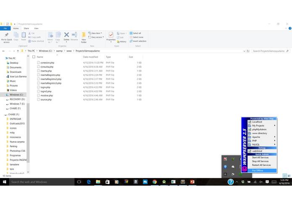Click the Windows Start button
This screenshot has width=292, height=207.
tap(5, 182)
